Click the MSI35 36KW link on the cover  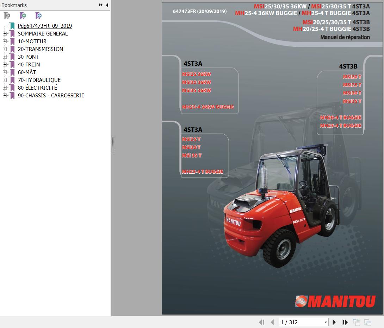pyautogui.click(x=197, y=90)
